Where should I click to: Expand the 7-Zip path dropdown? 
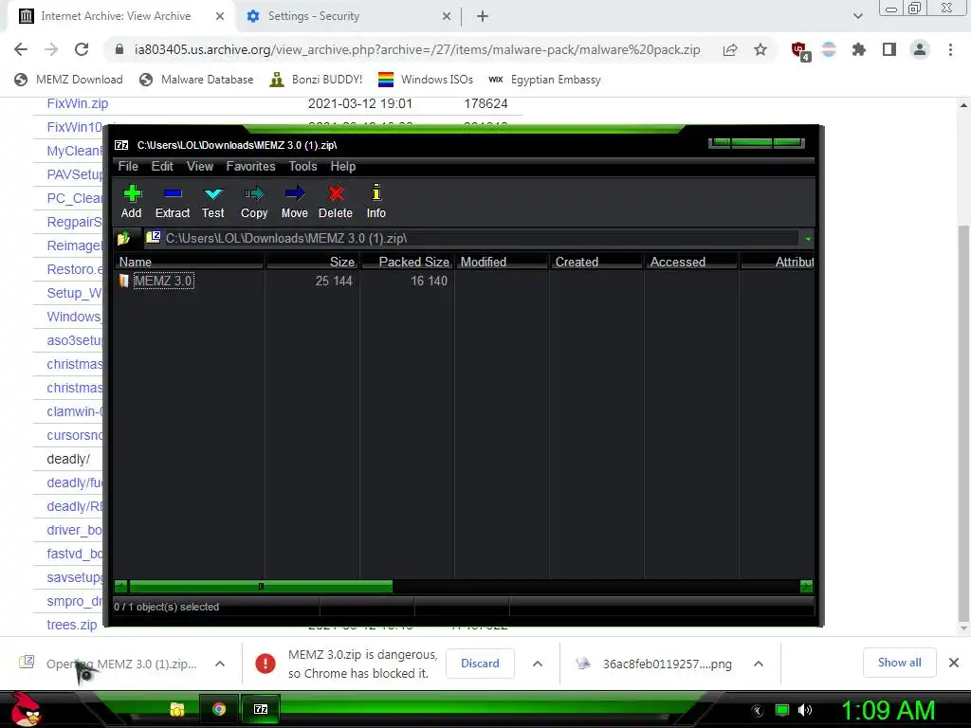(x=808, y=239)
